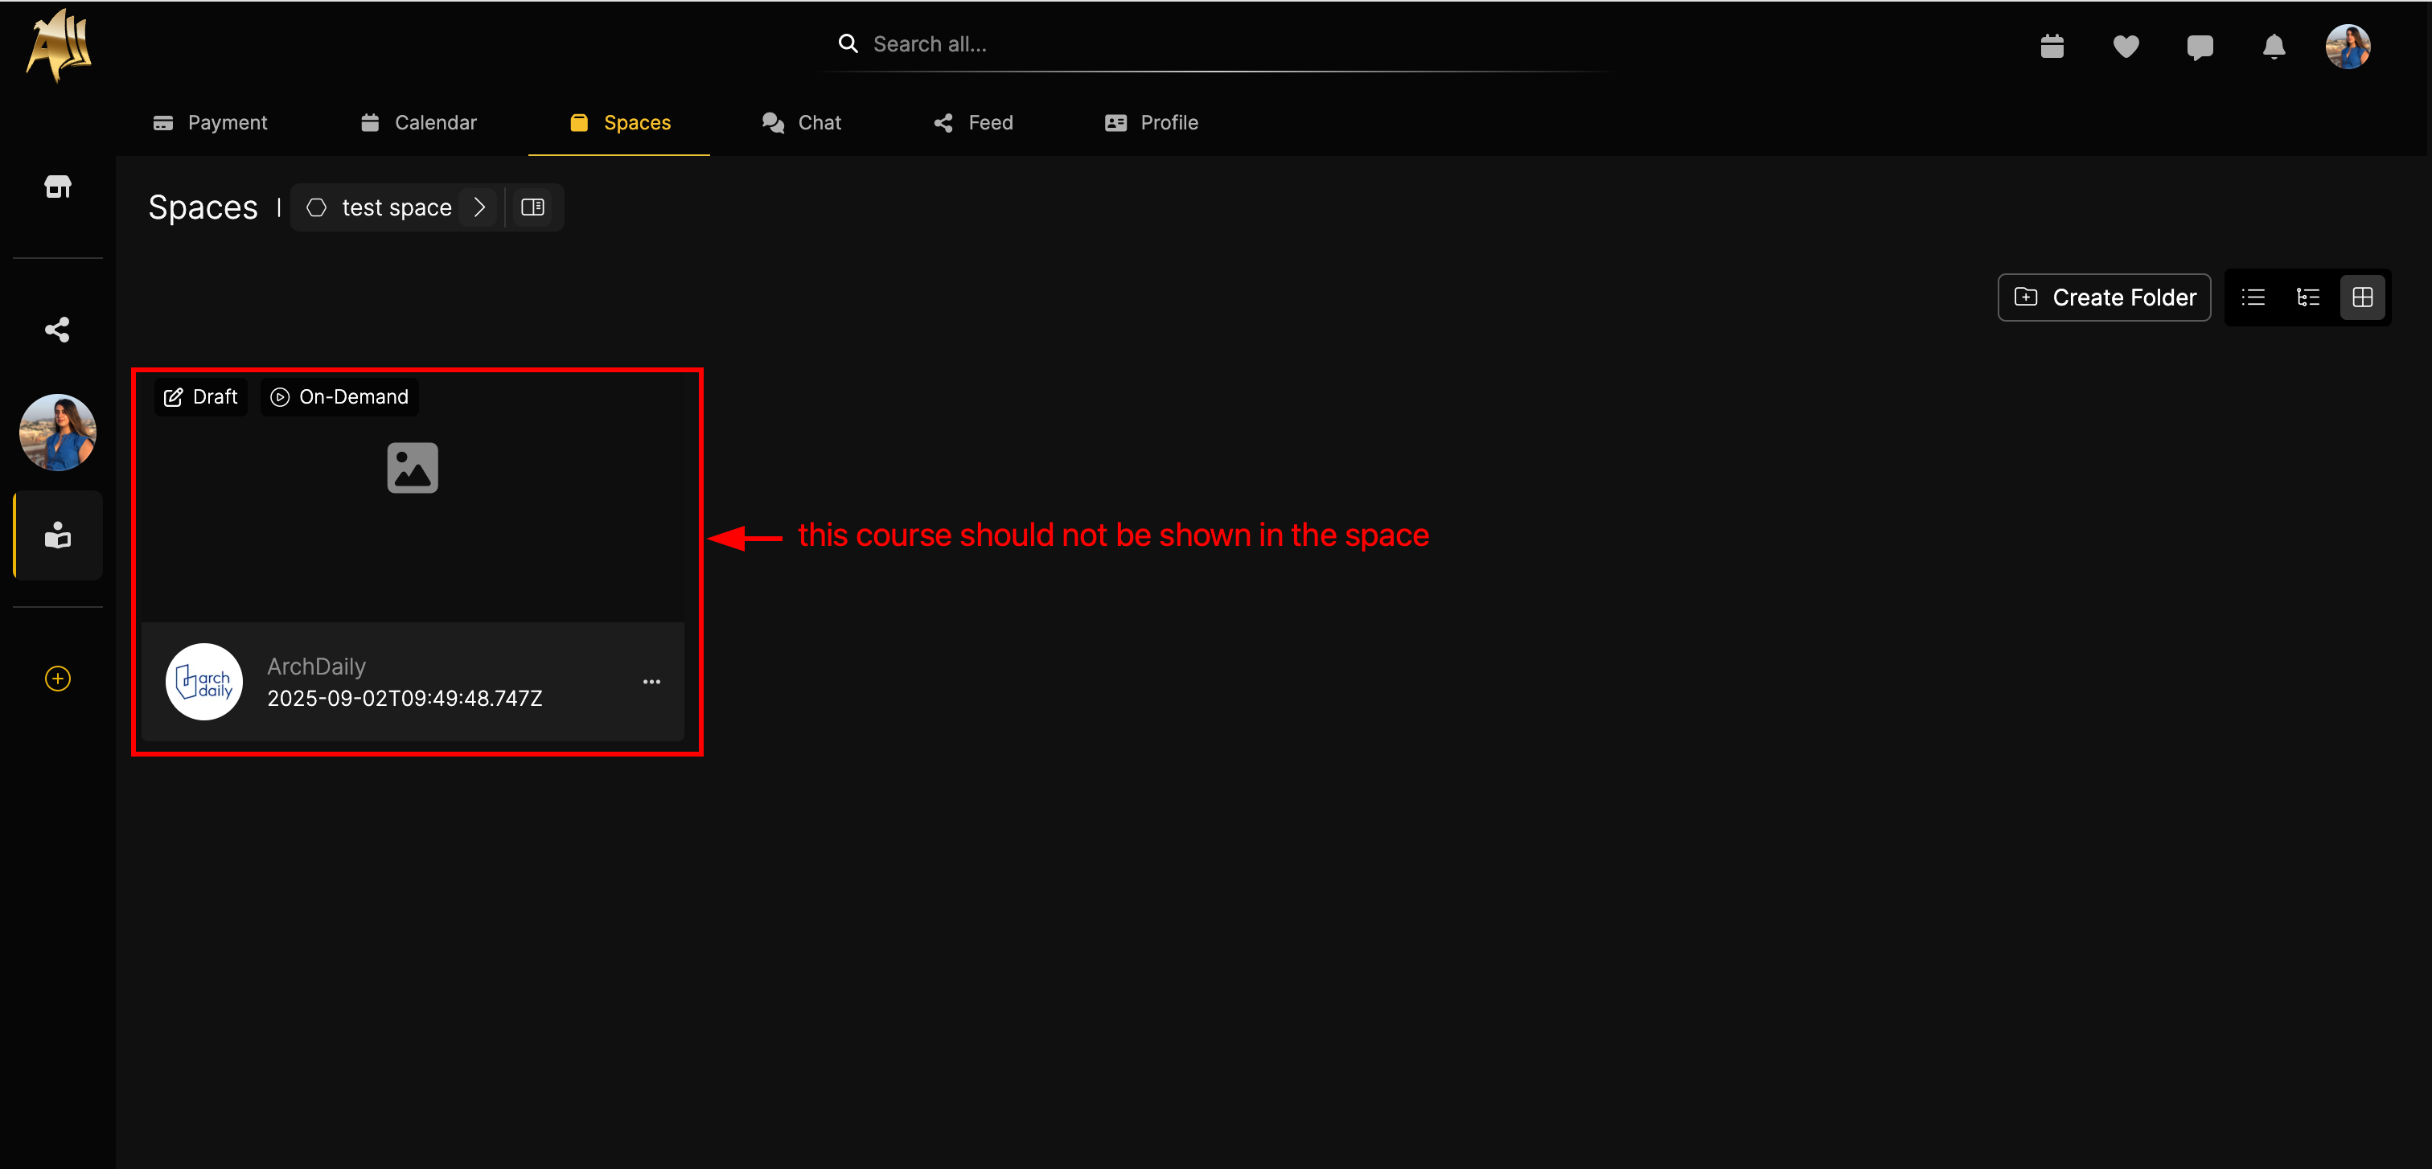This screenshot has width=2432, height=1169.
Task: Open messages speech bubble icon
Action: click(x=2200, y=47)
